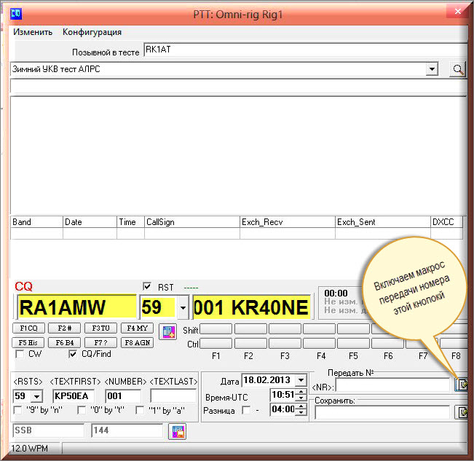The height and width of the screenshot is (461, 474).
Task: Open the contest name dropdown list
Action: [x=432, y=69]
